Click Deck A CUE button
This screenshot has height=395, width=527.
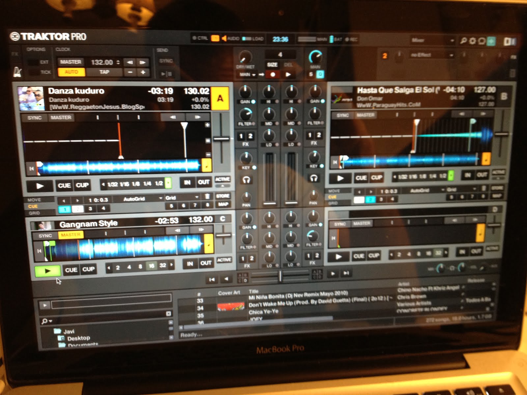coord(64,185)
